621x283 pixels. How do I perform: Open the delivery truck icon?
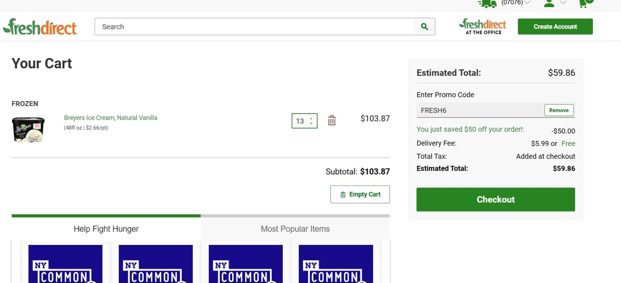coord(487,3)
